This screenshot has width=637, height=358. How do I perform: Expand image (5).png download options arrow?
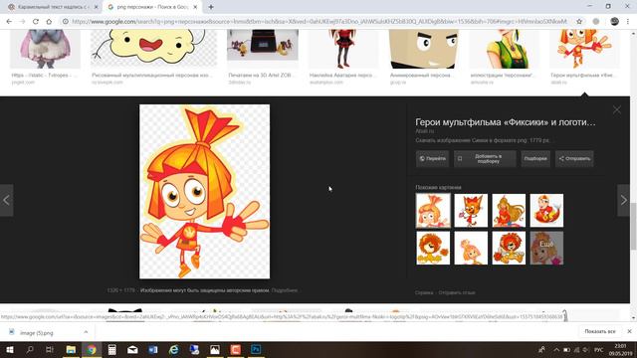tap(86, 332)
